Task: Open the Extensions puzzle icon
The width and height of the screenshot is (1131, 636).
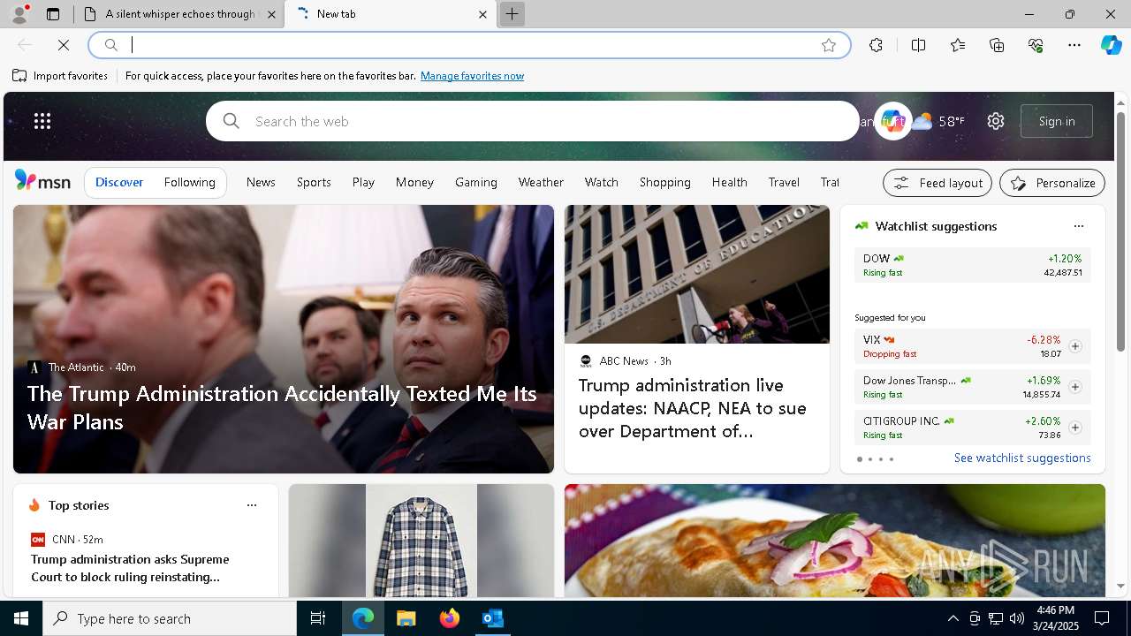Action: point(876,45)
